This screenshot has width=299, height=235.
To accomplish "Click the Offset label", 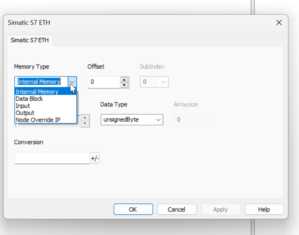I will 96,66.
